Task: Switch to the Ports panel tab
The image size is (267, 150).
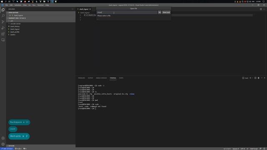Action: point(121,78)
